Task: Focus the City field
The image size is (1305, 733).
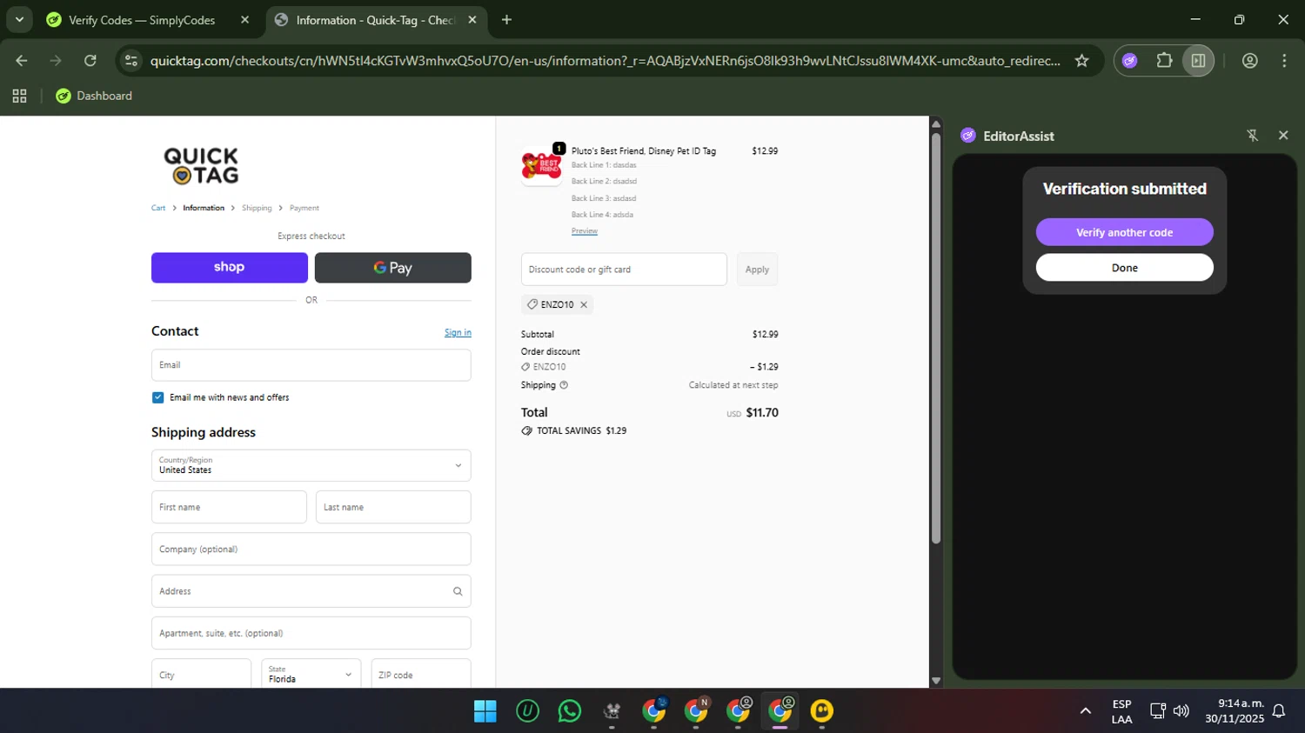Action: click(x=201, y=674)
